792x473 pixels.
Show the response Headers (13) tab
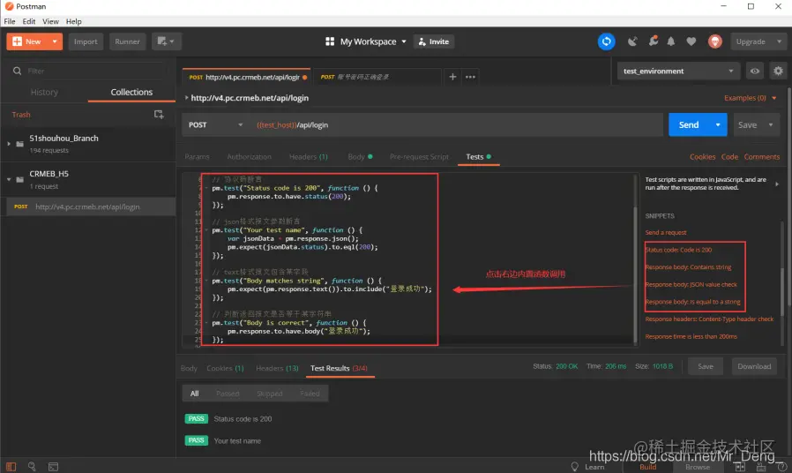(277, 368)
